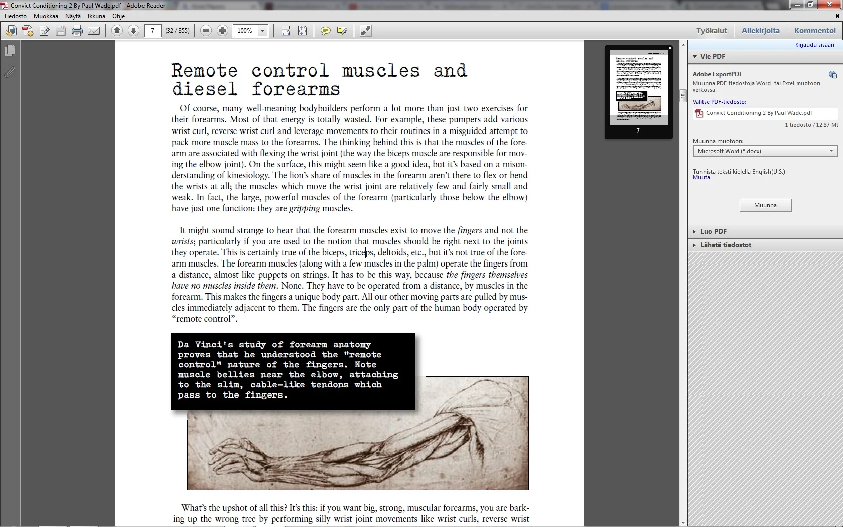Click the page number input field
Image resolution: width=843 pixels, height=527 pixels.
pyautogui.click(x=152, y=31)
